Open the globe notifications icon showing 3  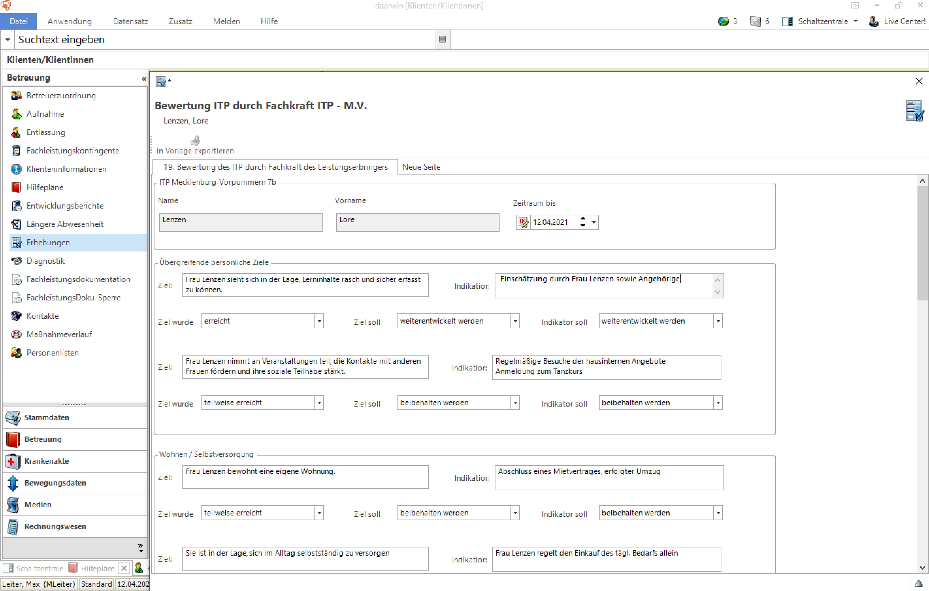point(723,21)
